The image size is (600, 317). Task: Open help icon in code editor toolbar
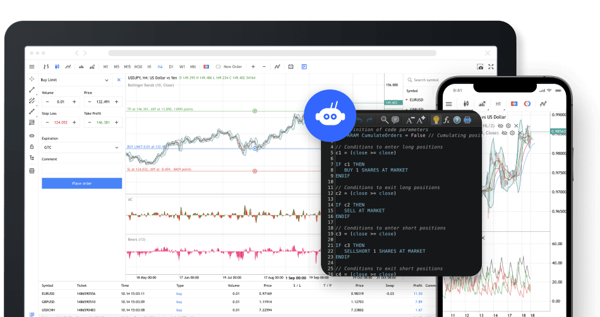click(457, 120)
